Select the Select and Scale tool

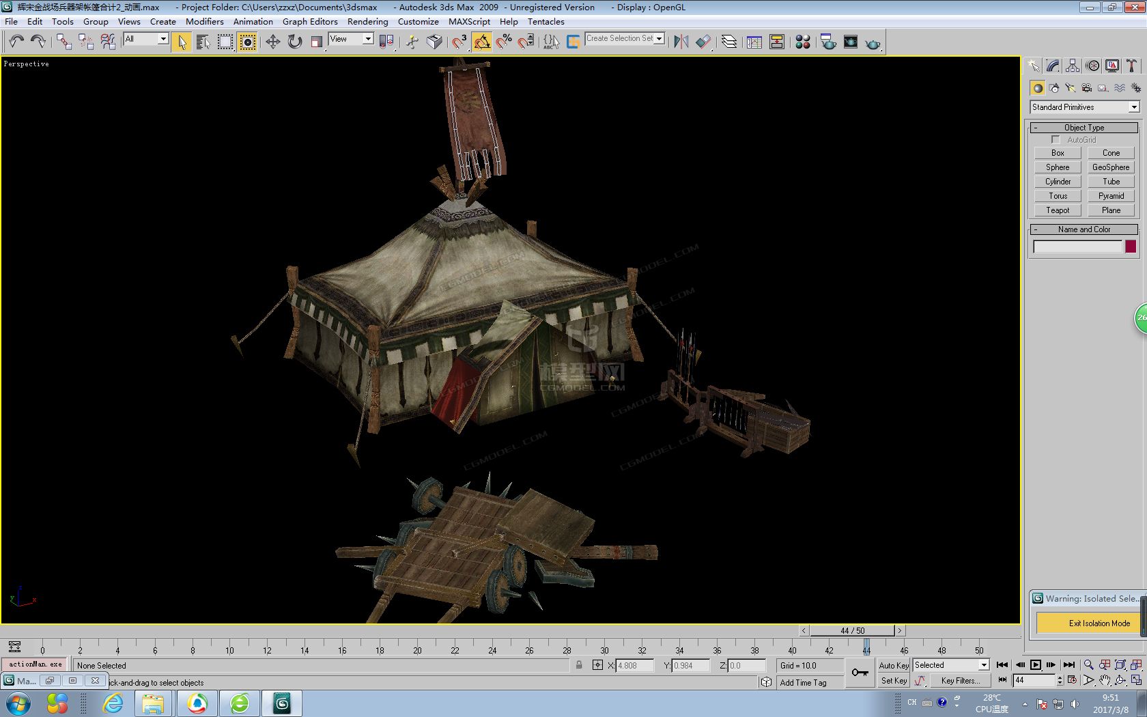tap(317, 42)
